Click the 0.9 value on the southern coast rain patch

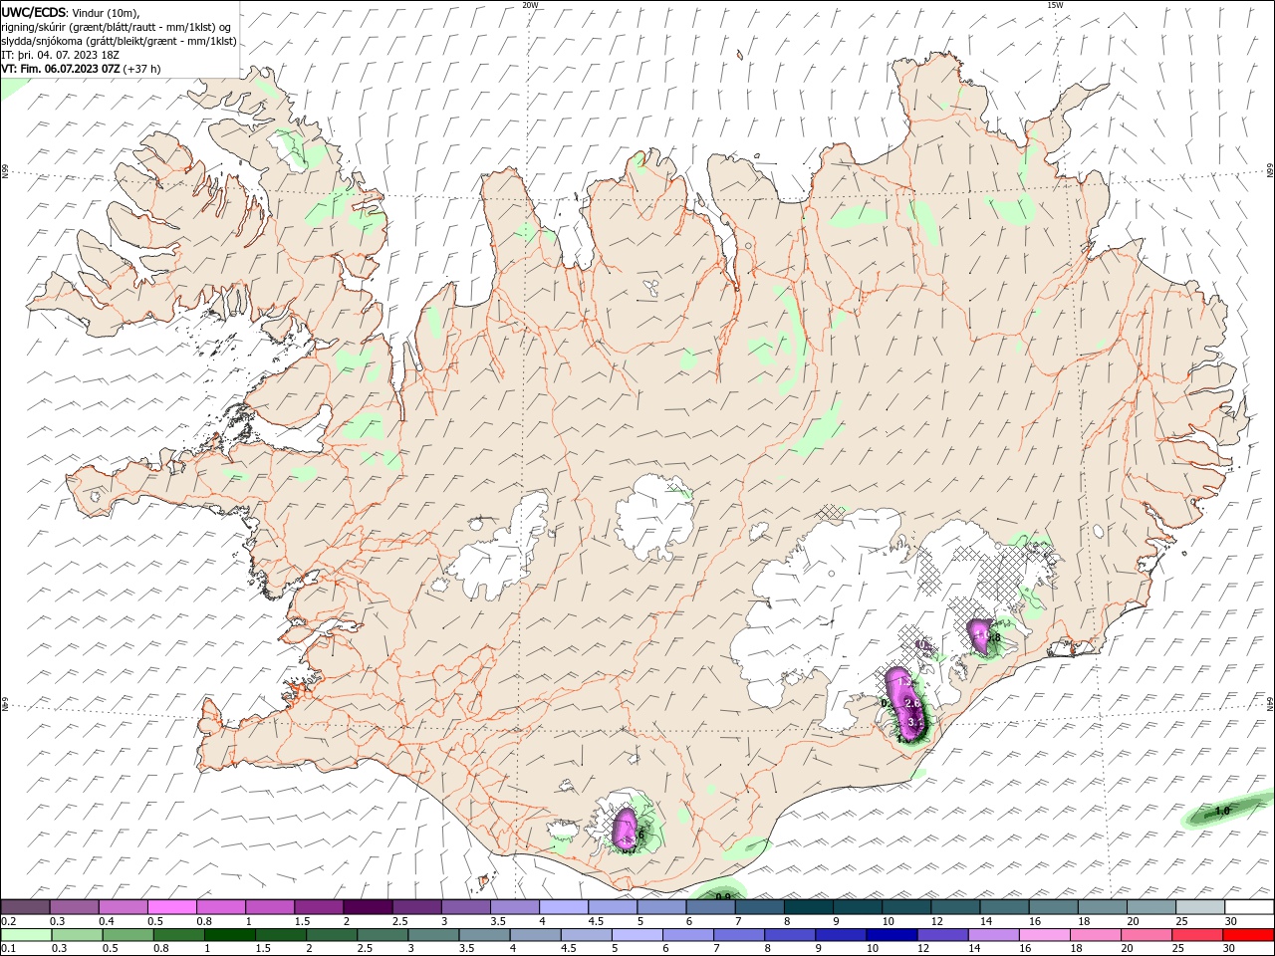point(724,896)
